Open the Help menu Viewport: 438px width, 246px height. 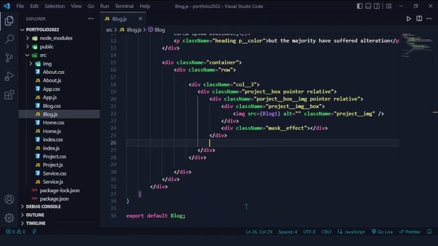click(x=144, y=6)
